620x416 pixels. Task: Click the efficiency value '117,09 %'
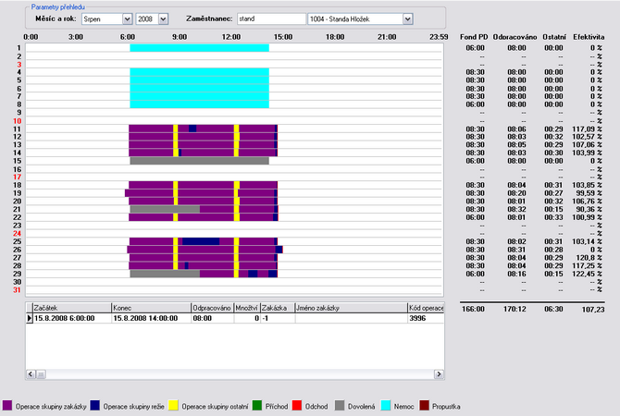click(x=587, y=128)
